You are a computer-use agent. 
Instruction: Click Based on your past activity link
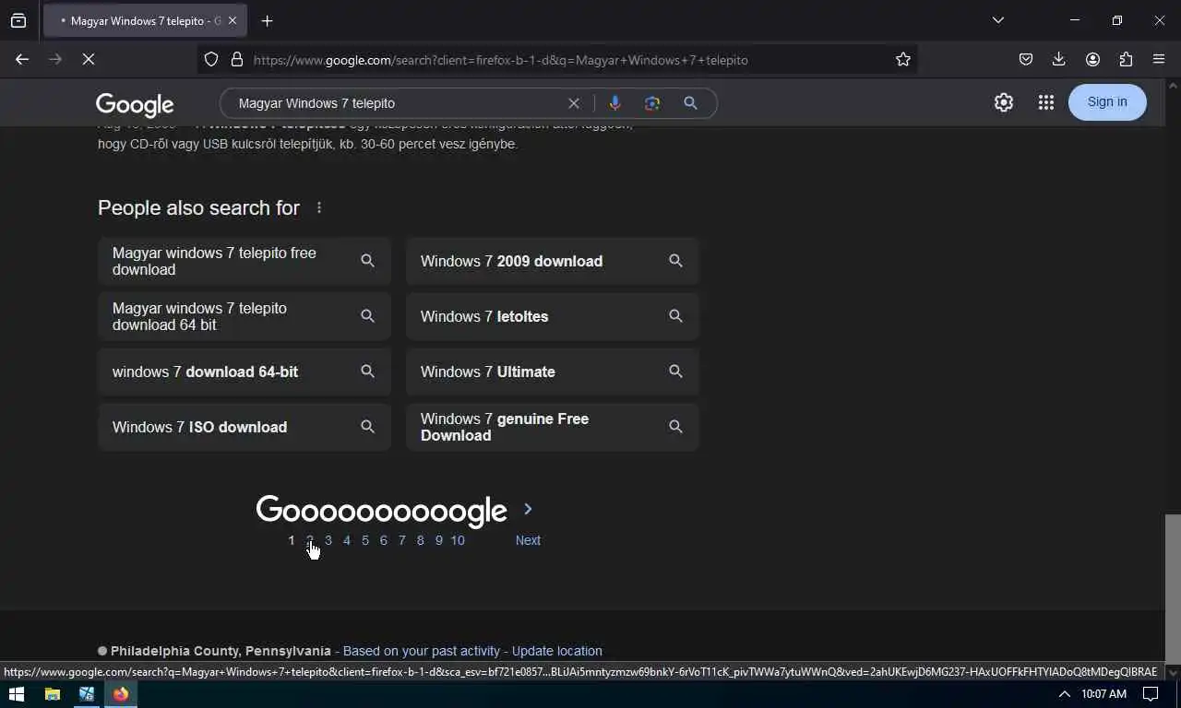pos(422,651)
